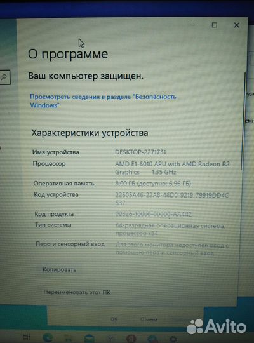Image resolution: width=254 pixels, height=343 pixels.
Task: Select the device name DESKTOP-2271731 text
Action: click(140, 152)
